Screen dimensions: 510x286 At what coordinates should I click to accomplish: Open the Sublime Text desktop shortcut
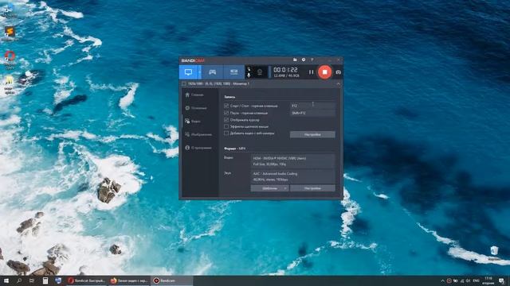10,33
